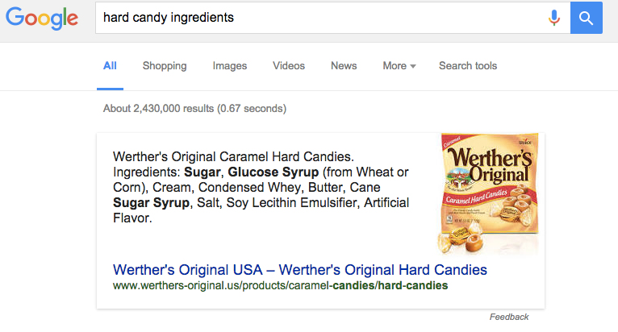Show News results
618x332 pixels.
(344, 66)
